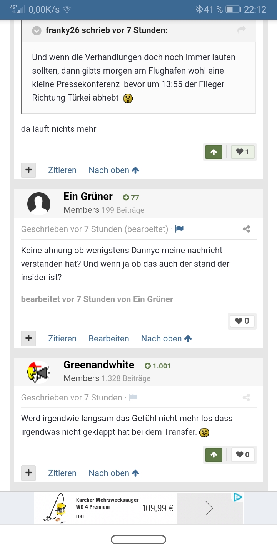Viewport: 277px width, 555px height.
Task: Collapse the franky26 quote with the chevron icon
Action: click(37, 30)
